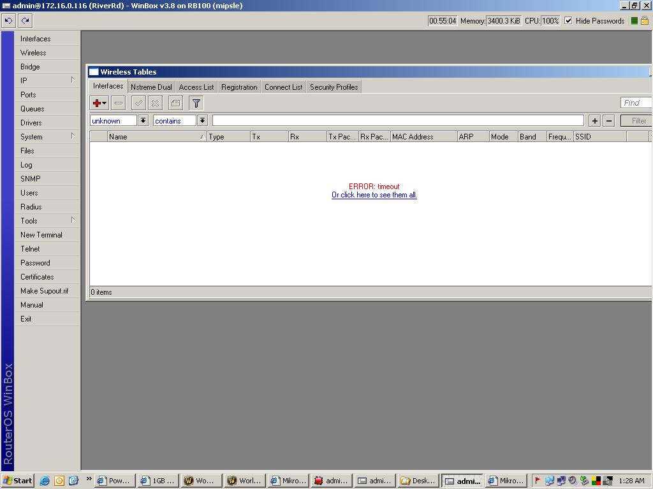Expand quick launch chevron on taskbar
Viewport: 653px width, 489px height.
(x=89, y=479)
